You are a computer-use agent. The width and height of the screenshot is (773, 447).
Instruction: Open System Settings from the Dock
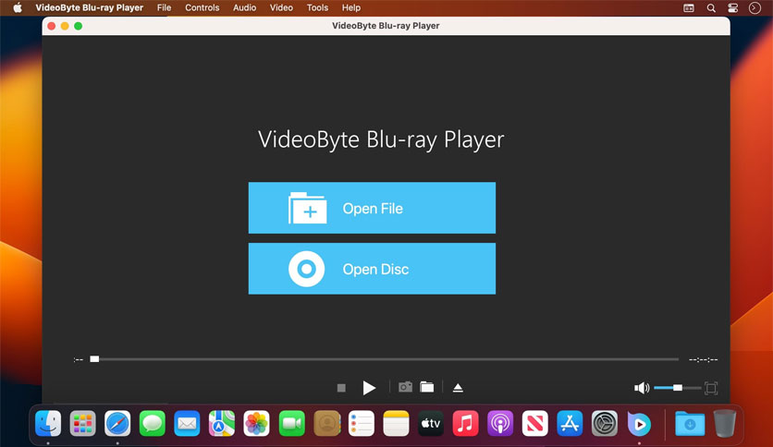coord(605,423)
